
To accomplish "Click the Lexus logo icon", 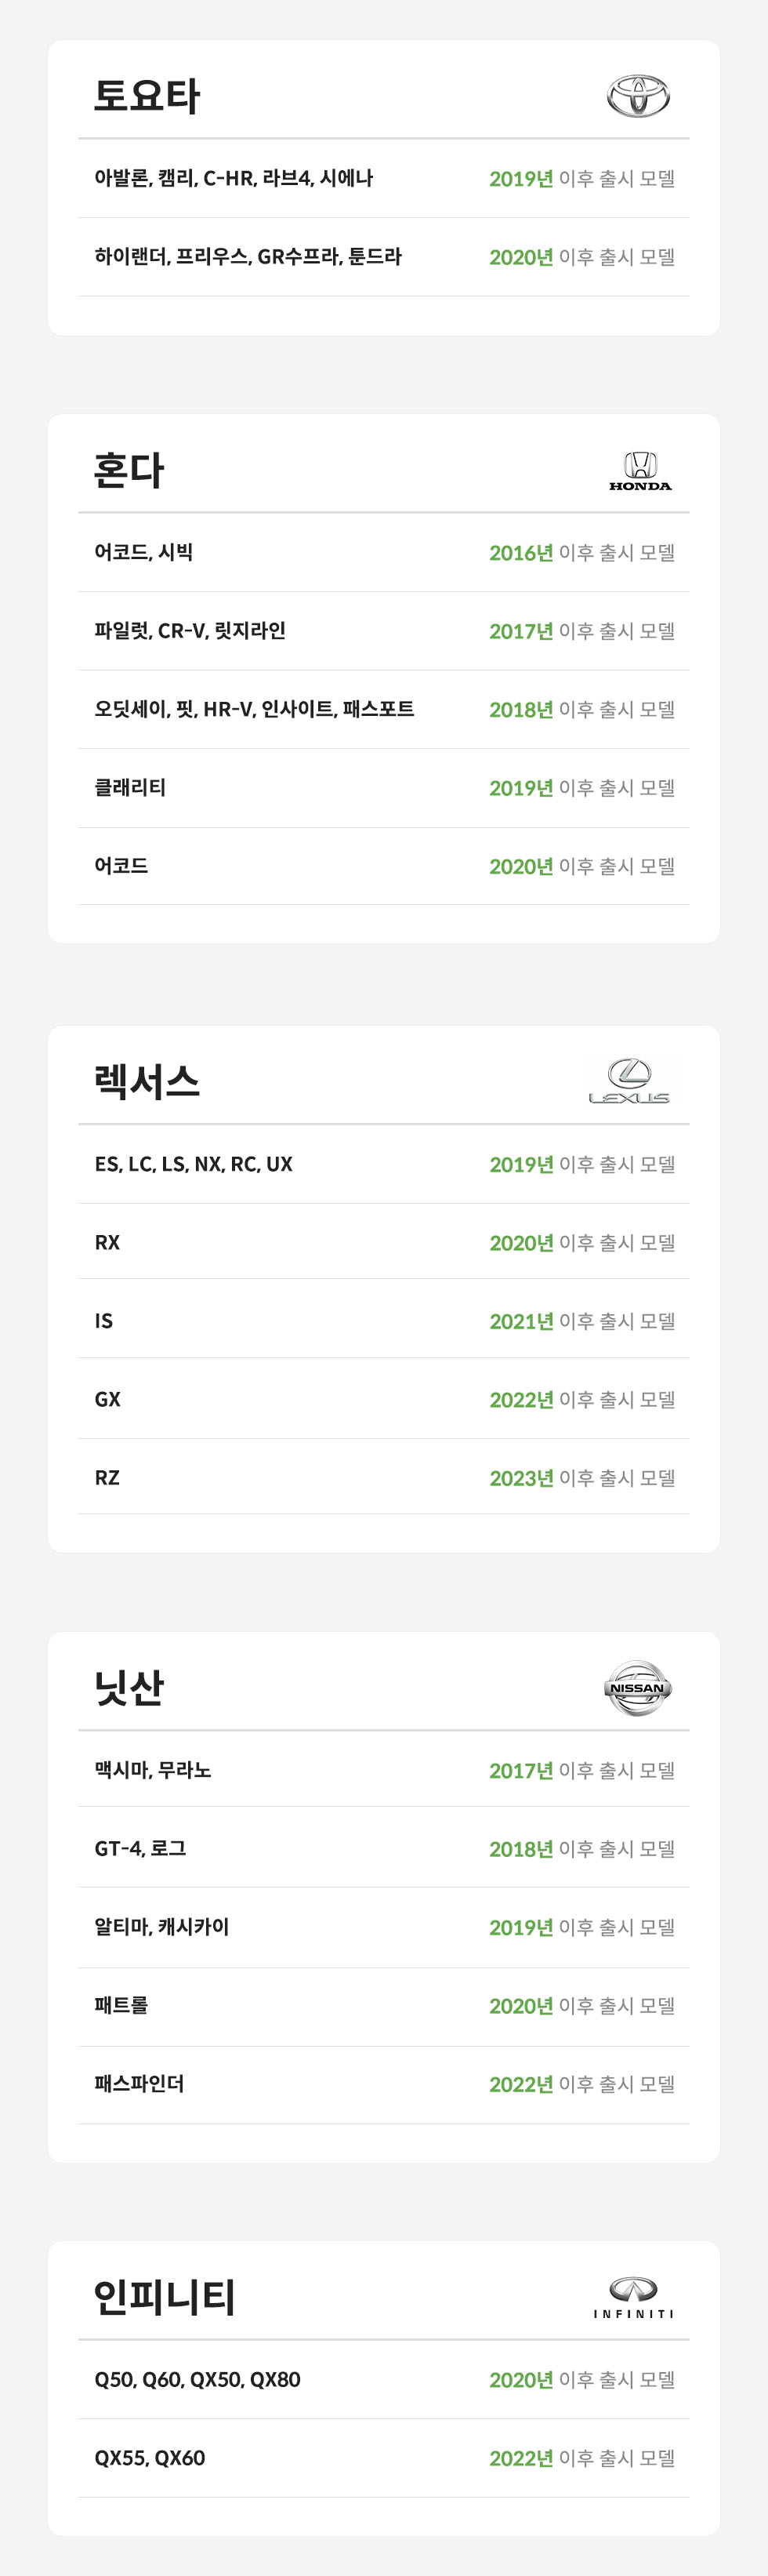I will tap(629, 1082).
